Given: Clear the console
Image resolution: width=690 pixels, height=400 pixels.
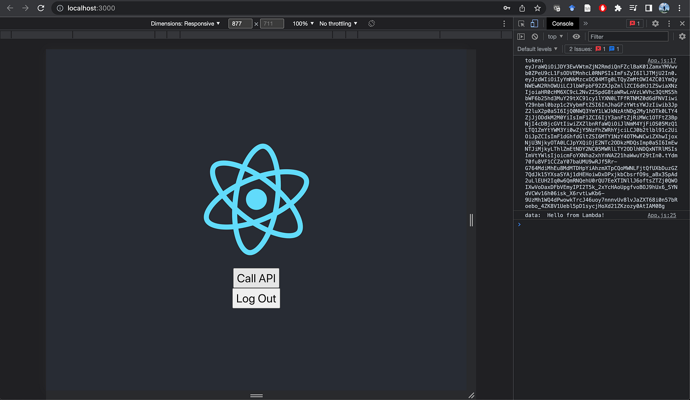Looking at the screenshot, I should pyautogui.click(x=535, y=36).
